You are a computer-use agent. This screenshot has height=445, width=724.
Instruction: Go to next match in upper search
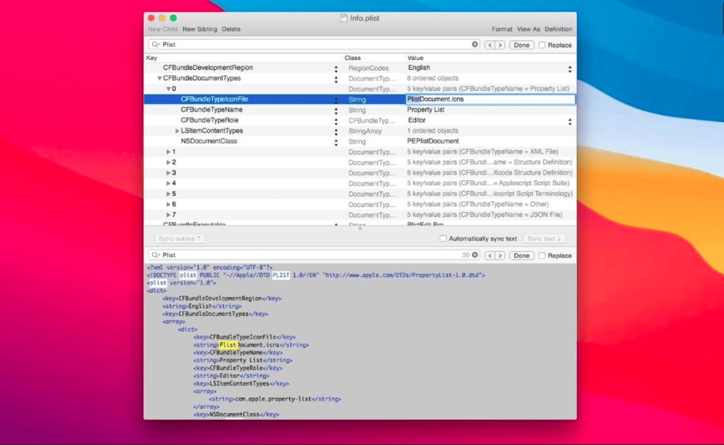(x=500, y=45)
